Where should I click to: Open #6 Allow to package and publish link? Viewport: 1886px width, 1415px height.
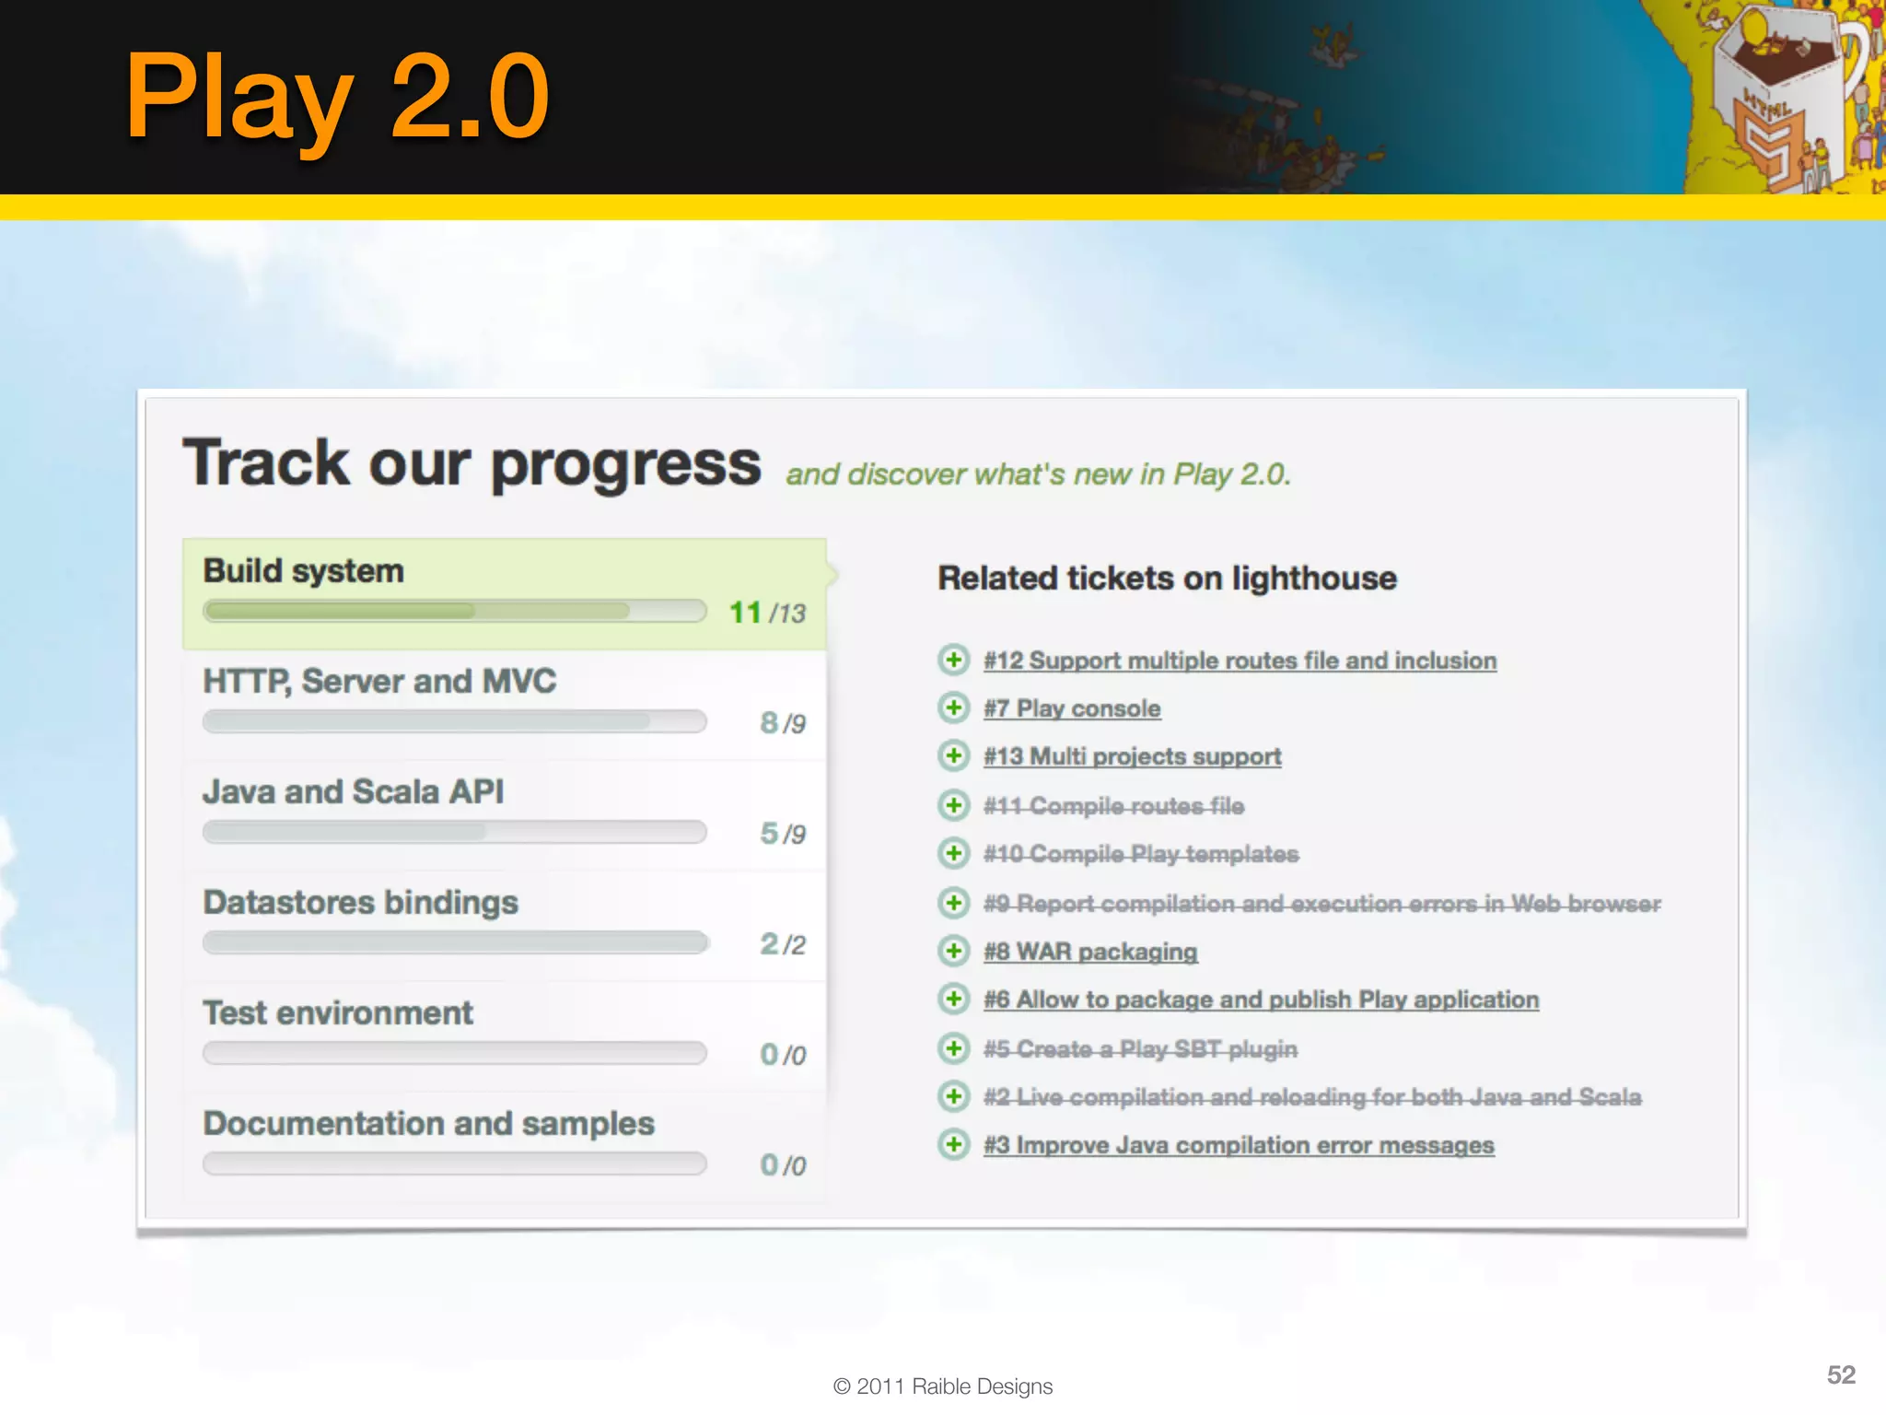coord(1261,1000)
